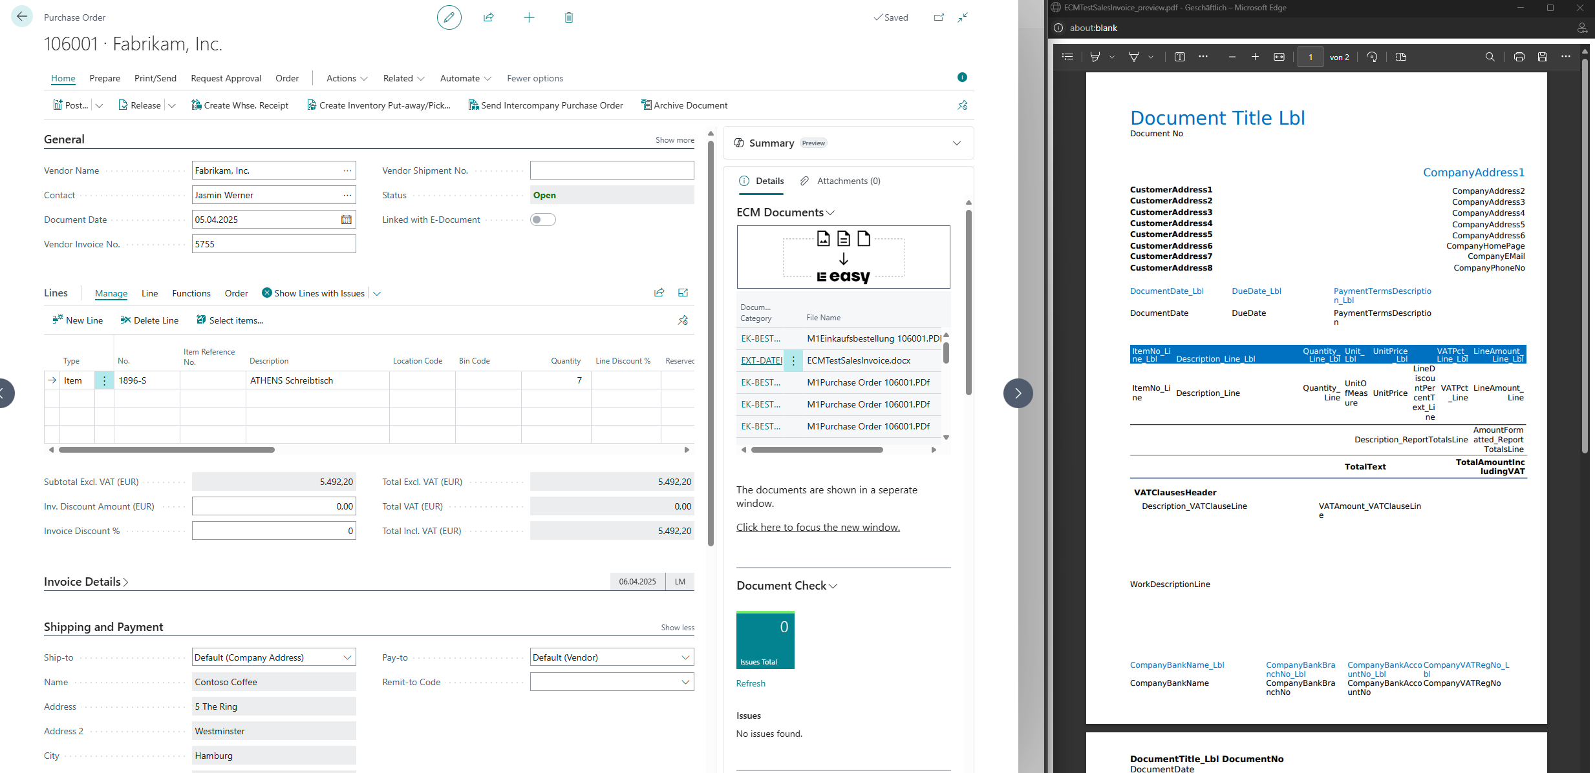The height and width of the screenshot is (773, 1595).
Task: Expand the Summary panel chevron
Action: 956,143
